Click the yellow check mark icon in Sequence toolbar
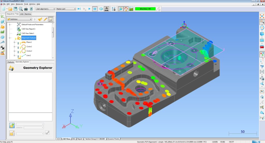This screenshot has height=143, width=265. tap(40, 19)
